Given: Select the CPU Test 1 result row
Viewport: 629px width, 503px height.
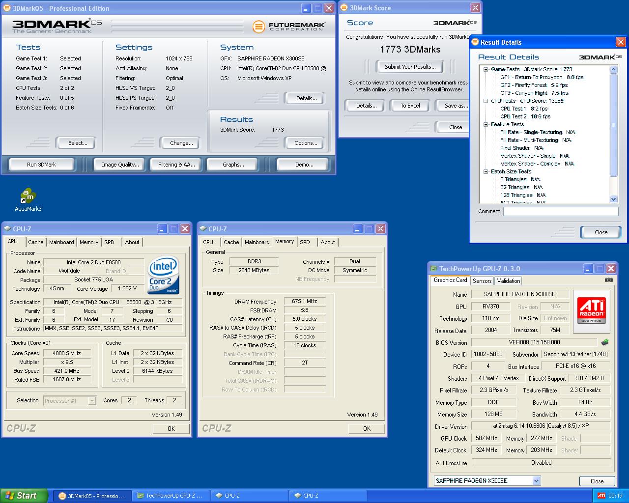Looking at the screenshot, I should pyautogui.click(x=524, y=109).
